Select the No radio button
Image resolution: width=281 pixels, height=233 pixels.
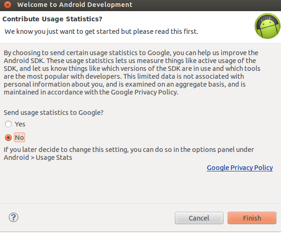8,138
